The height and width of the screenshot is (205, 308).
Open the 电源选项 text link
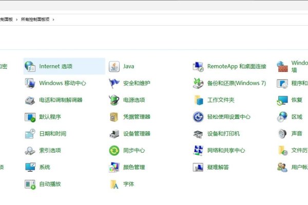(x=134, y=100)
